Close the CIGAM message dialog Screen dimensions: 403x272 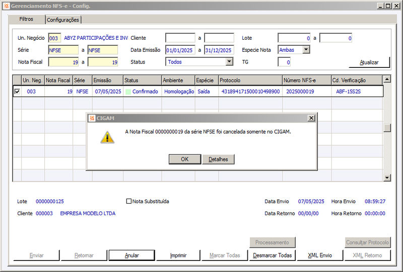tap(311, 118)
